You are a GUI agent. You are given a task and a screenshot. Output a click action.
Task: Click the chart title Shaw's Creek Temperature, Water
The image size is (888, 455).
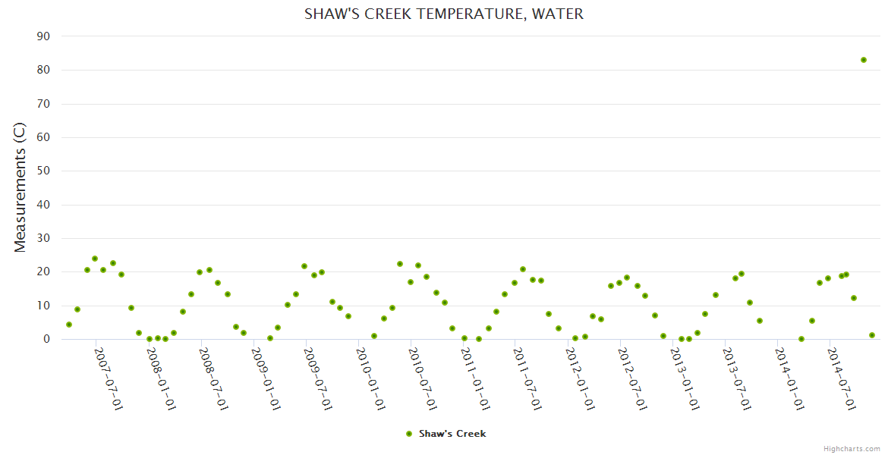[x=444, y=14]
